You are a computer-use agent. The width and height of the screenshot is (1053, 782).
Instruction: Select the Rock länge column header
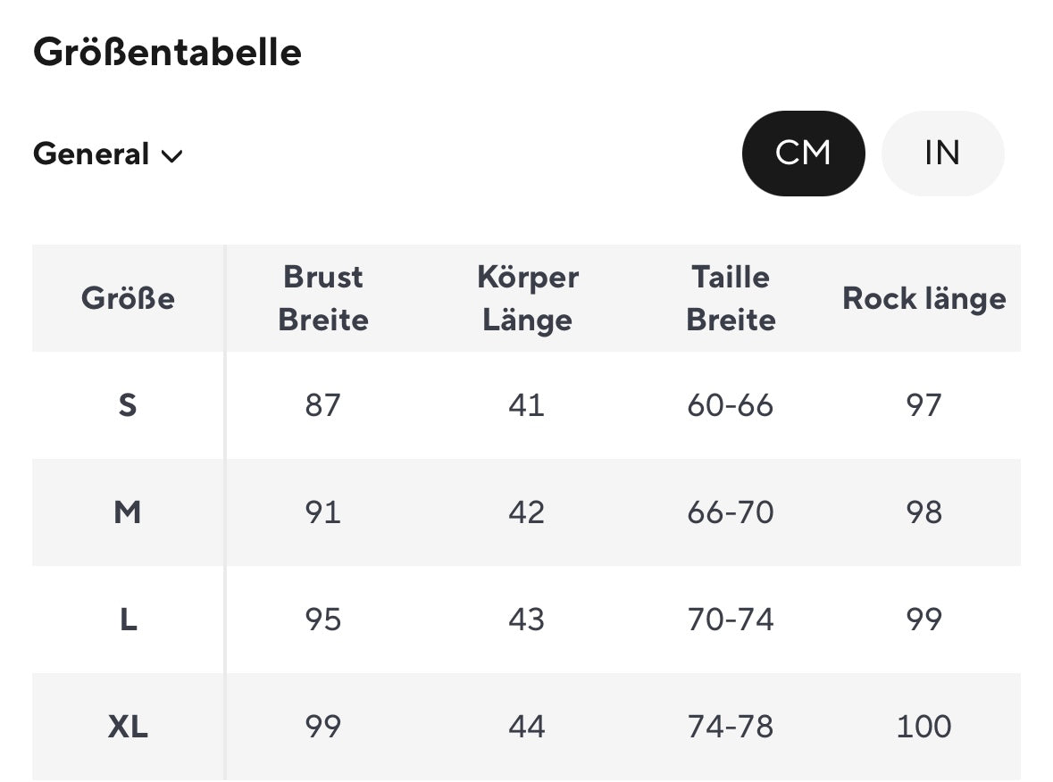pos(923,298)
